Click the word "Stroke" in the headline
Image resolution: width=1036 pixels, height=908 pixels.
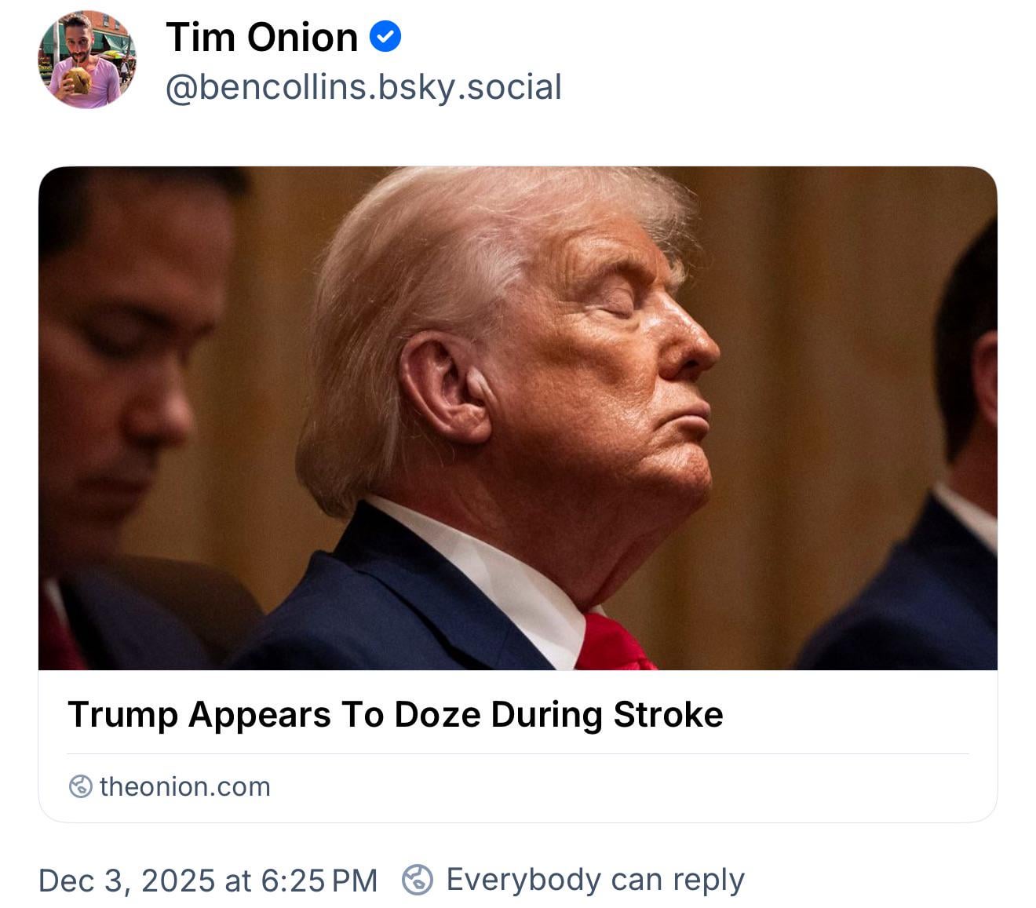pos(668,714)
